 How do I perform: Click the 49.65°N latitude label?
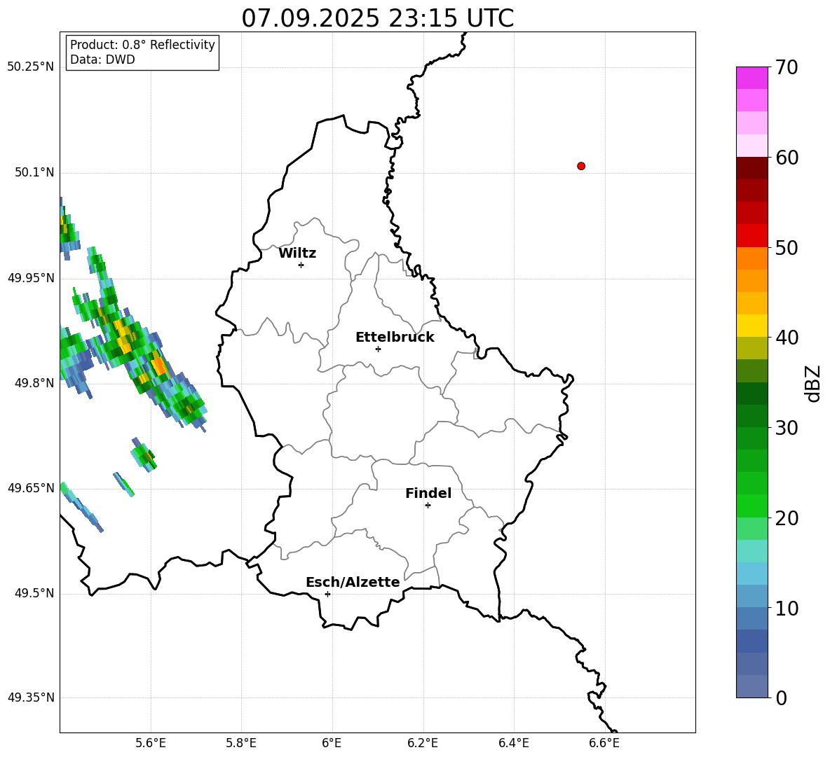pyautogui.click(x=31, y=487)
